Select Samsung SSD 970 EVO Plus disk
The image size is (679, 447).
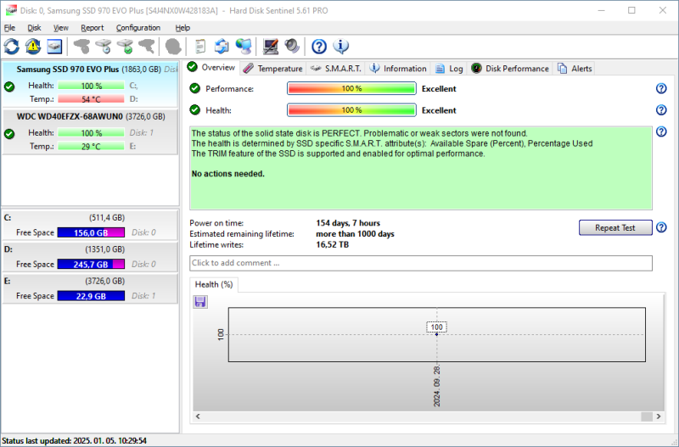90,84
